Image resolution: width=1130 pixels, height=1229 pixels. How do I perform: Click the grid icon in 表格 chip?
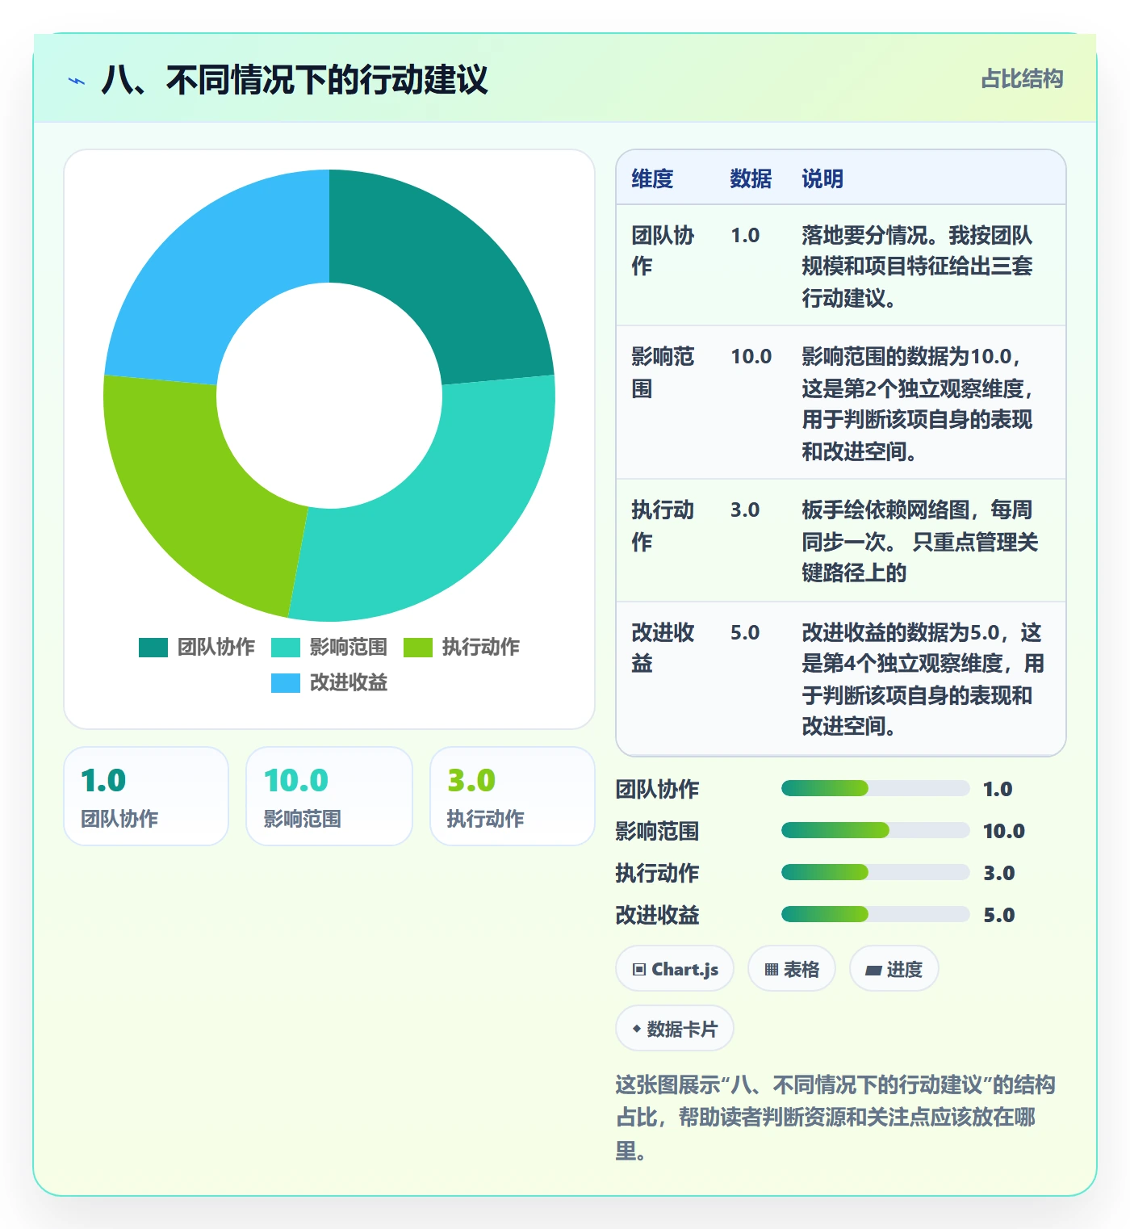772,970
